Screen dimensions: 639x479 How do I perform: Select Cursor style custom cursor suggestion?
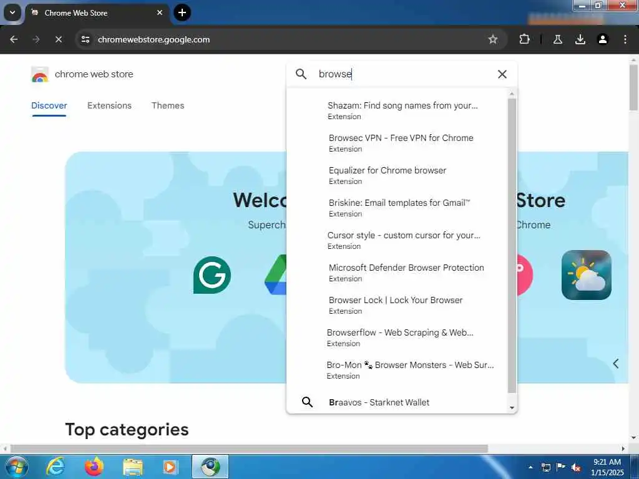pos(398,240)
